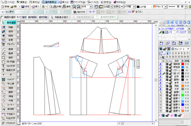Click the 選択解除 button
191x126 pixels.
point(32,17)
